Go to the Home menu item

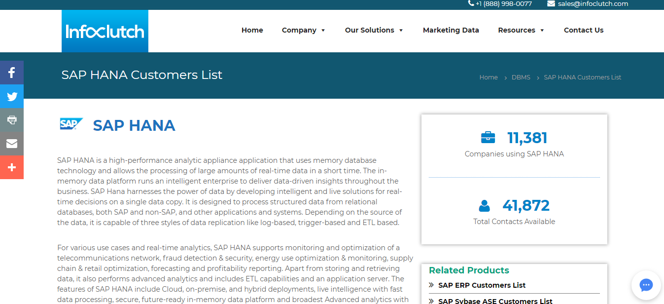tap(252, 30)
